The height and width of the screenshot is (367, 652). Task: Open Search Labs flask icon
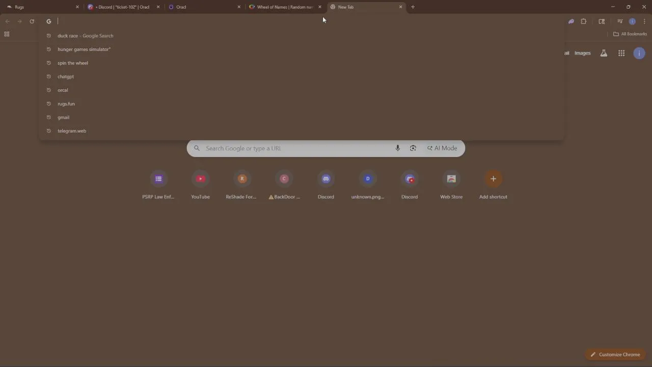coord(604,53)
